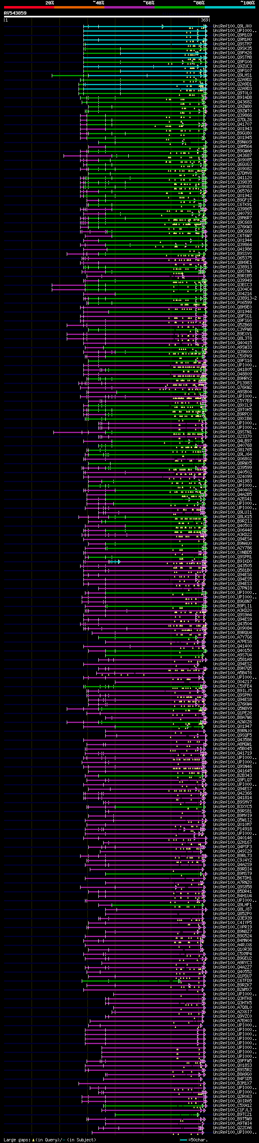Select the UniRef100_Q41707 label
259x1143 pixels.
coord(232,124)
